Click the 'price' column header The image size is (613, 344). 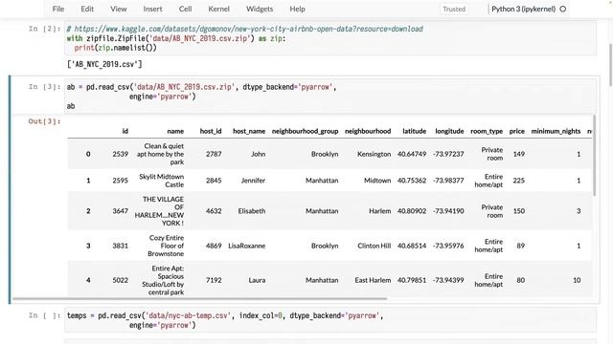click(517, 132)
